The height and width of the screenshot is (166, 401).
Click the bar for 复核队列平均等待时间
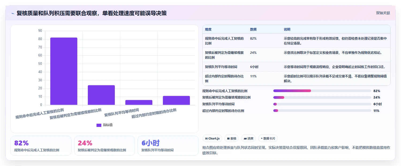[x=139, y=103]
